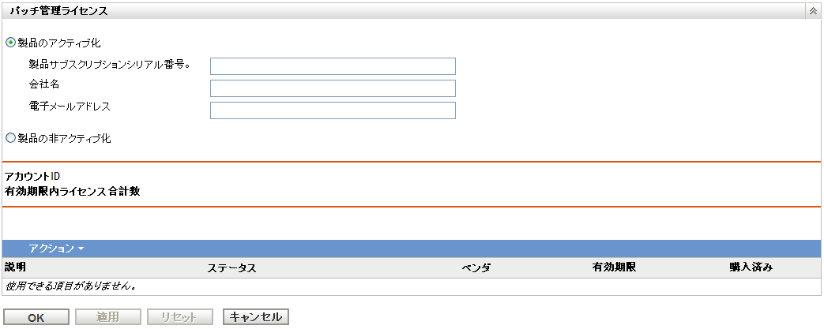824x329 pixels.
Task: Select the 製品の非アクティブ化 radio button
Action: pyautogui.click(x=10, y=138)
